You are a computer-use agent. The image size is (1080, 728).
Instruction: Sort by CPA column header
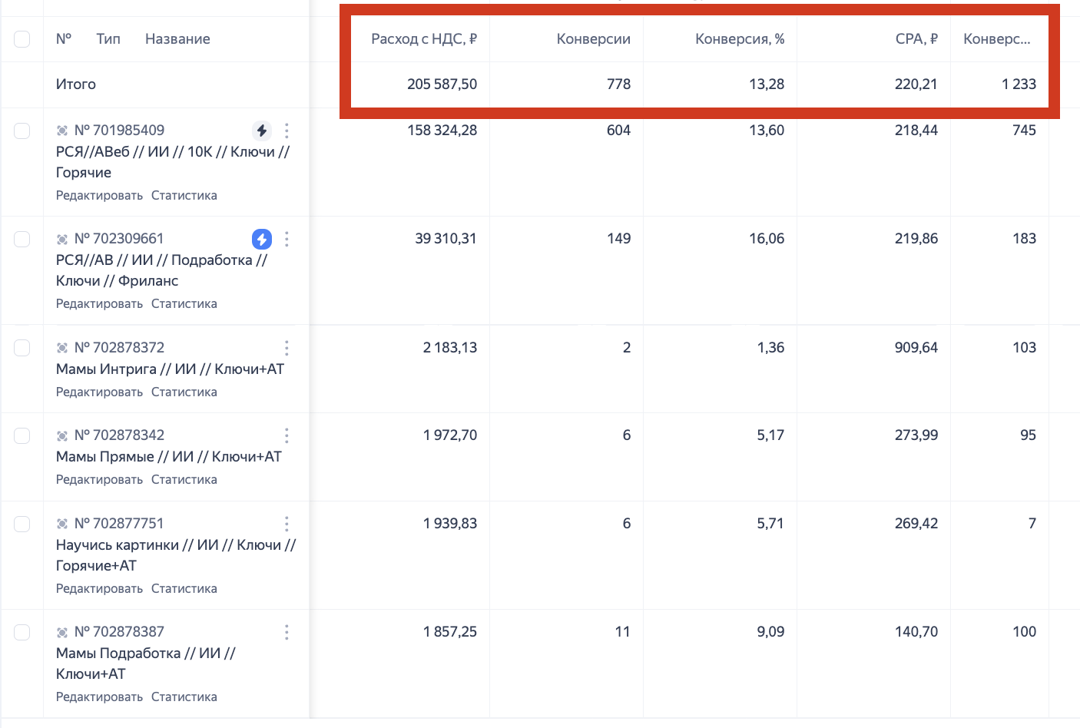[x=916, y=39]
